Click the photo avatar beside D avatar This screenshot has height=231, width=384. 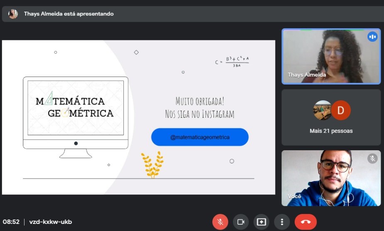coord(322,110)
